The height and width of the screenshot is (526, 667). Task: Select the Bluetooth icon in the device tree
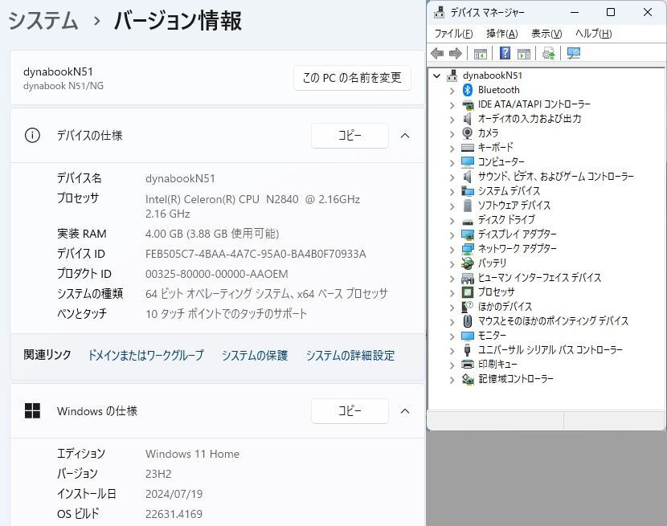pyautogui.click(x=468, y=90)
